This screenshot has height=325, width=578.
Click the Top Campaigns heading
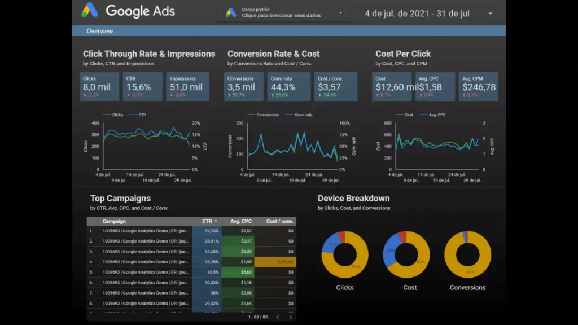pos(121,198)
